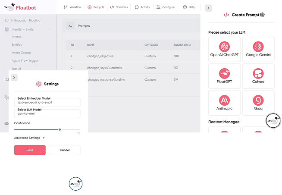This screenshot has width=282, height=195.
Task: Select the Anthropic LLM tile
Action: 224,103
